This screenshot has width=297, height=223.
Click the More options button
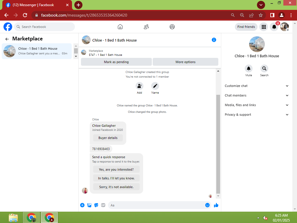click(x=186, y=62)
